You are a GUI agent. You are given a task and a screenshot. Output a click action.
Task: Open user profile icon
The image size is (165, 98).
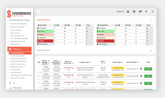152,11
